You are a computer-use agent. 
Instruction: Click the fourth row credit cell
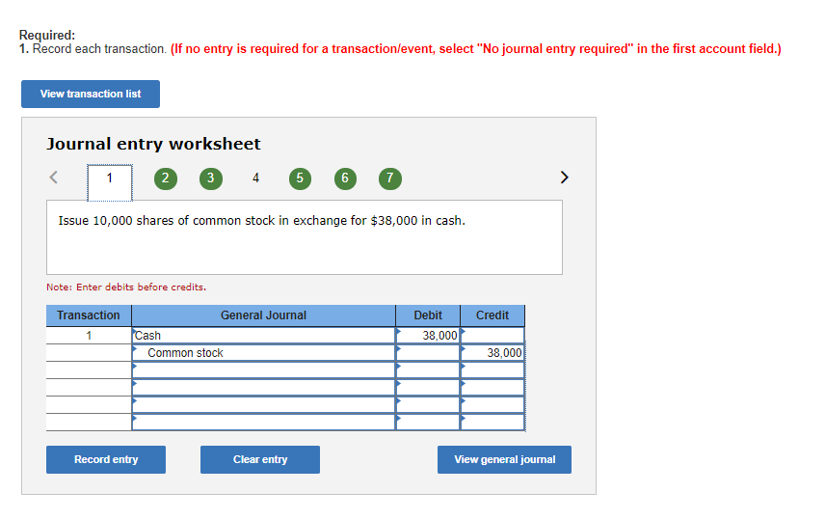point(492,388)
